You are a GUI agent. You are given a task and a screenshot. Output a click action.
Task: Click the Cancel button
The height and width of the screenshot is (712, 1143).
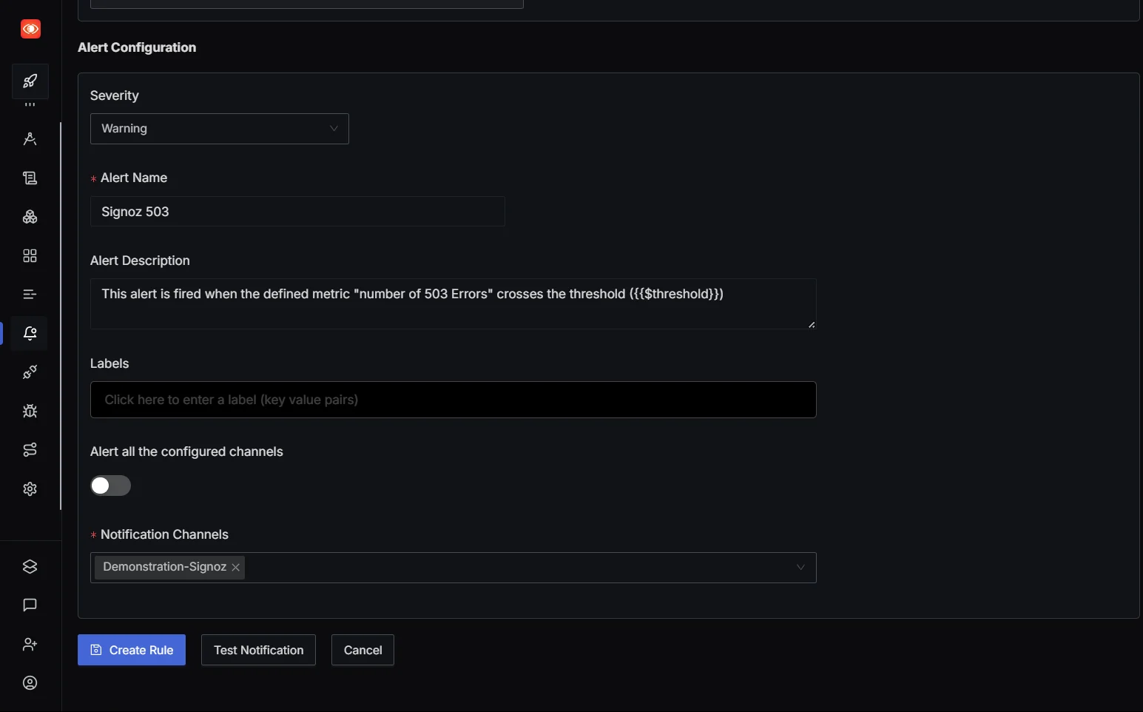point(363,650)
